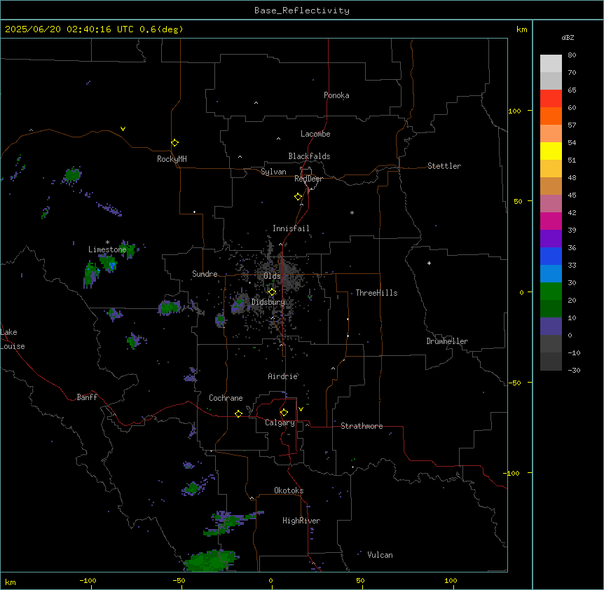The width and height of the screenshot is (604, 590).
Task: Select the magenta 39-42 dBZ legend swatch
Action: 551,221
